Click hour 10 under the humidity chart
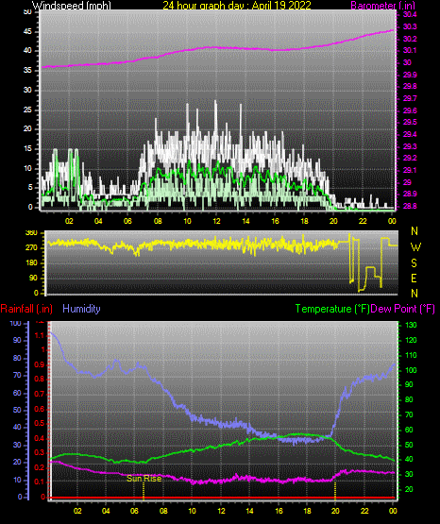The height and width of the screenshot is (524, 440). pos(192,511)
